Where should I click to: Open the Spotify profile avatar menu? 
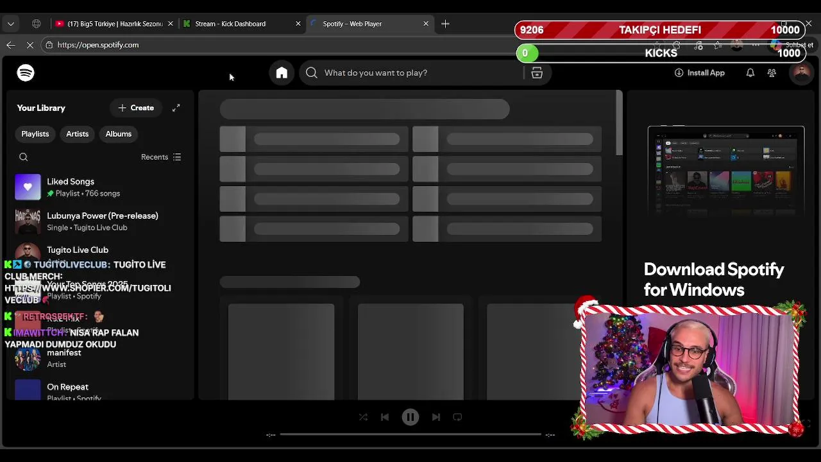[x=801, y=73]
